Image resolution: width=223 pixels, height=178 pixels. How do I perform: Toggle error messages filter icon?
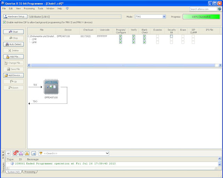pos(15,153)
